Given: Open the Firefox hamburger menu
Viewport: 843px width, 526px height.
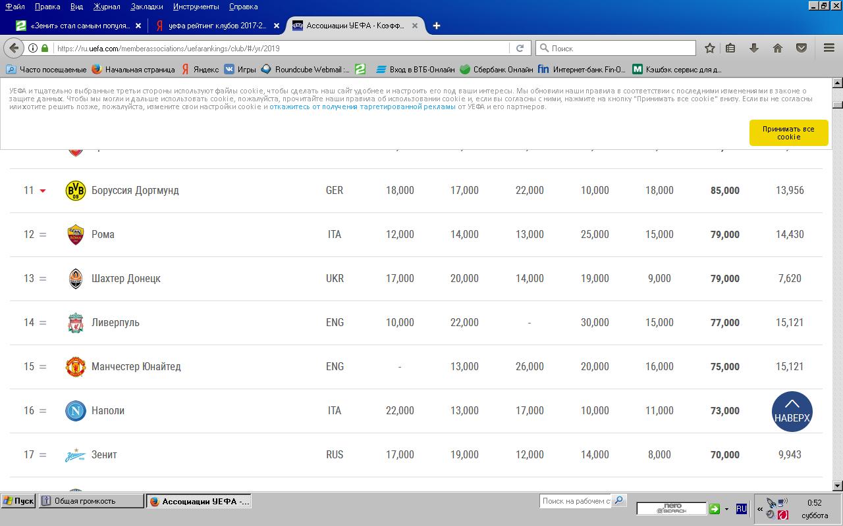Looking at the screenshot, I should tap(829, 48).
